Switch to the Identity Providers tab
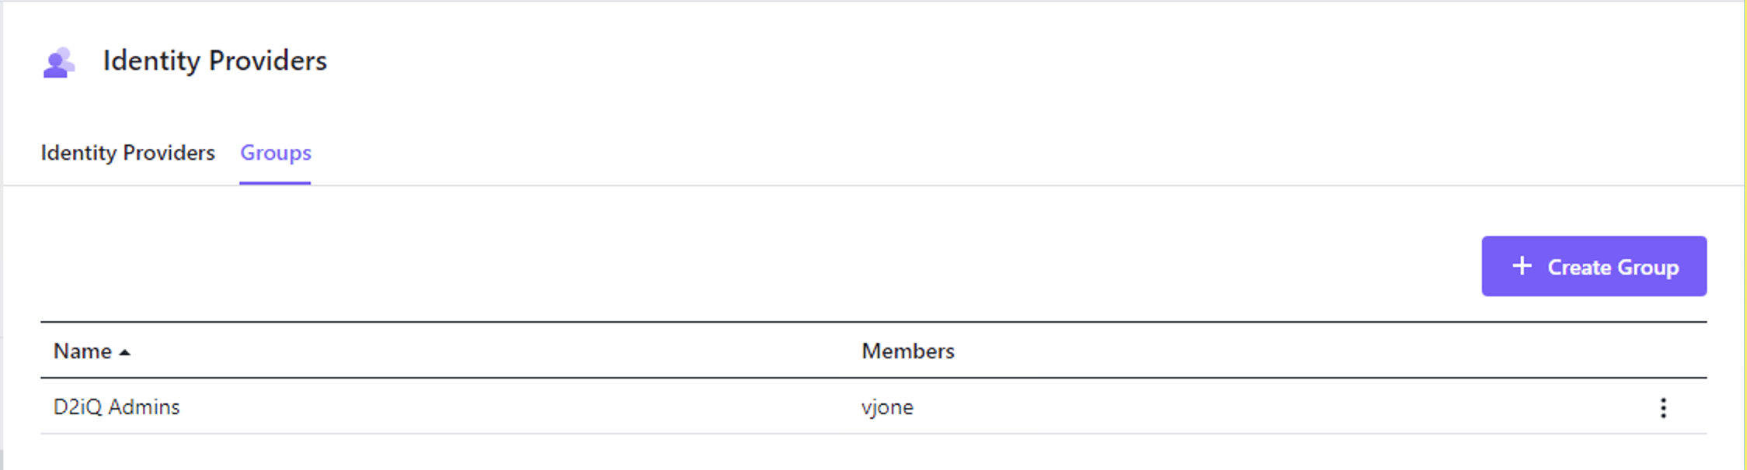Image resolution: width=1747 pixels, height=470 pixels. coord(127,153)
